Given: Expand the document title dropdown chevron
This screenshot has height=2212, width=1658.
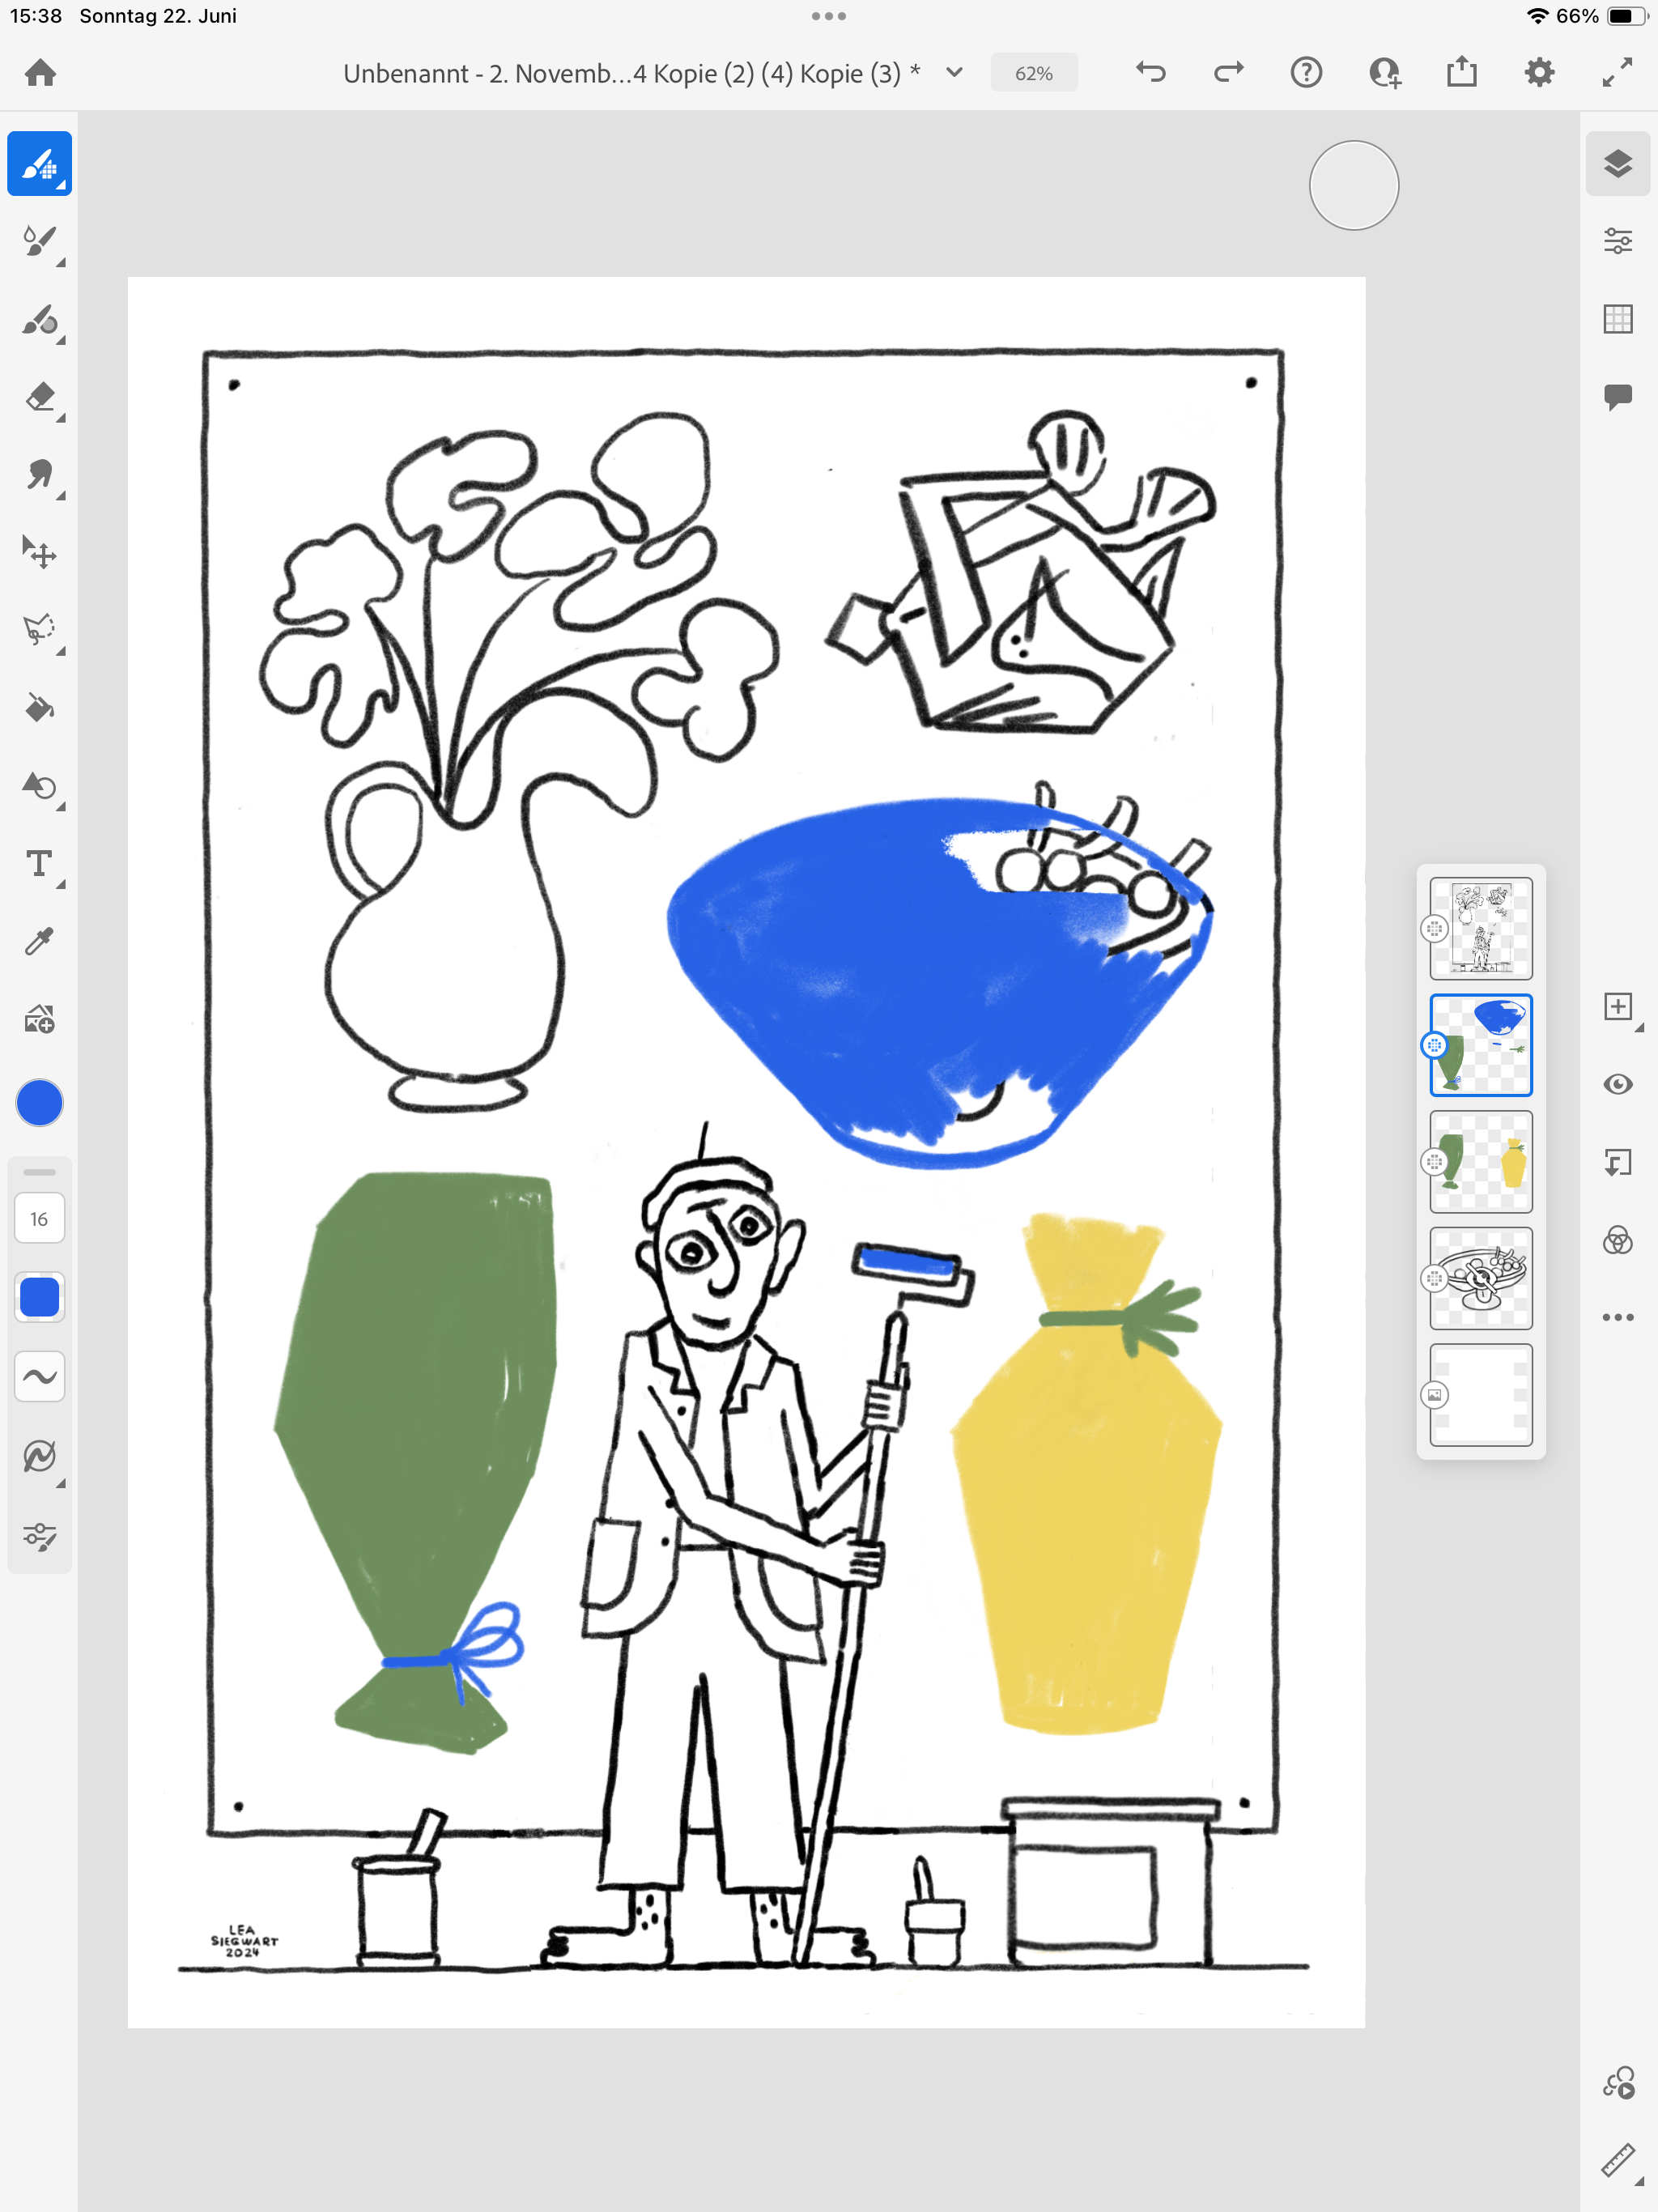Looking at the screenshot, I should (954, 72).
